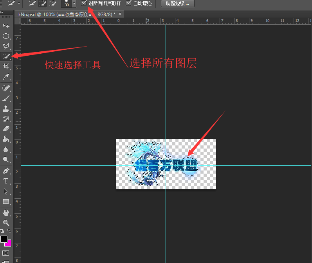Choose Add to Selection mode
Screen dimensions: 312x263
[x=42, y=4]
